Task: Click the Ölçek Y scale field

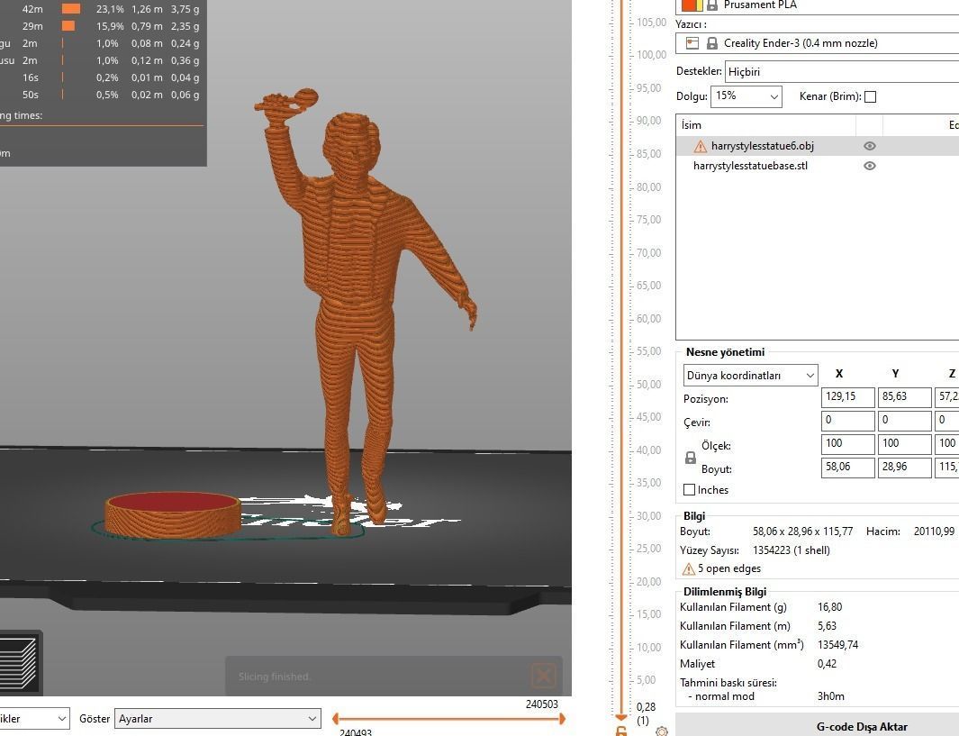Action: point(904,443)
